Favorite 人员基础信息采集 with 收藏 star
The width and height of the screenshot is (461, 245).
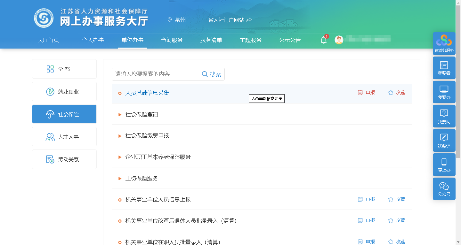click(x=397, y=93)
